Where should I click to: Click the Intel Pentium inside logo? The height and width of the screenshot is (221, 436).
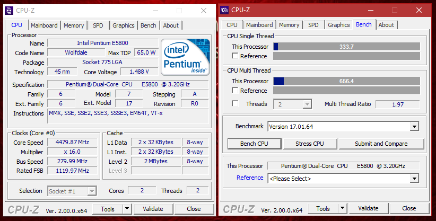click(185, 57)
